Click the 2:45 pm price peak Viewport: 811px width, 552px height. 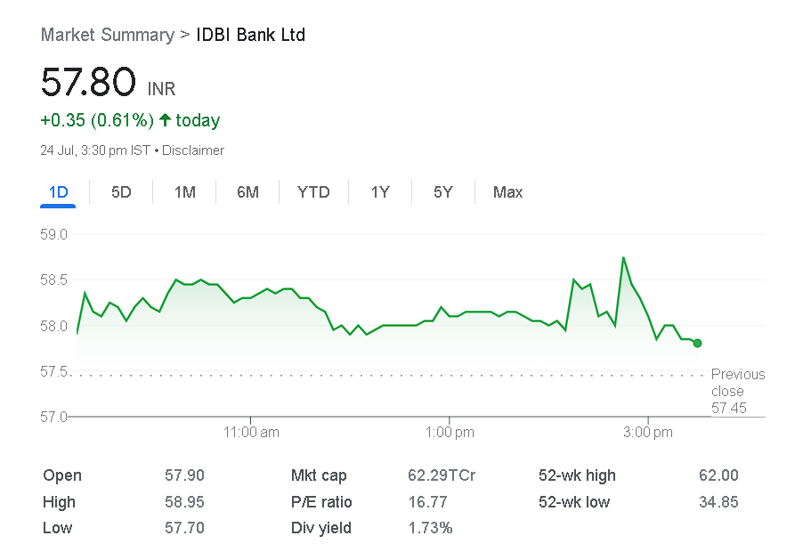point(623,258)
